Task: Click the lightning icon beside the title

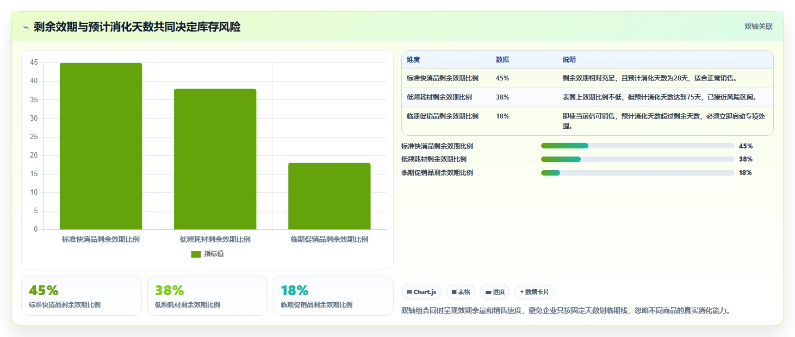Action: point(26,27)
